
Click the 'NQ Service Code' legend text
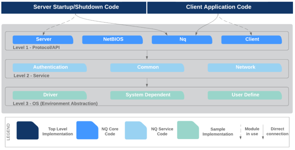[x=162, y=131]
